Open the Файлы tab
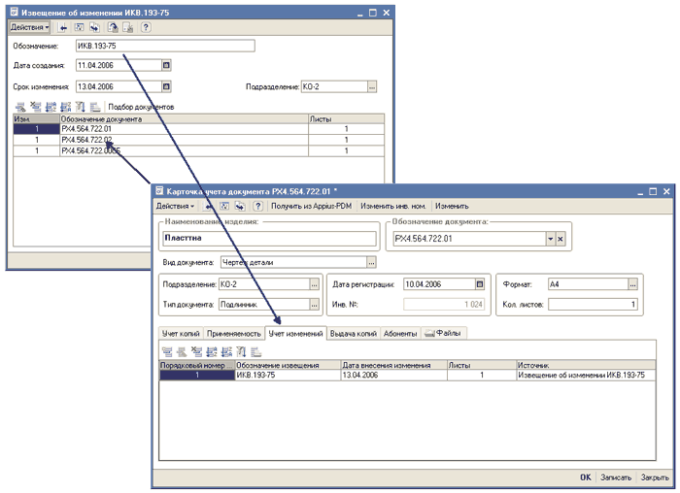The image size is (680, 493). tap(443, 334)
